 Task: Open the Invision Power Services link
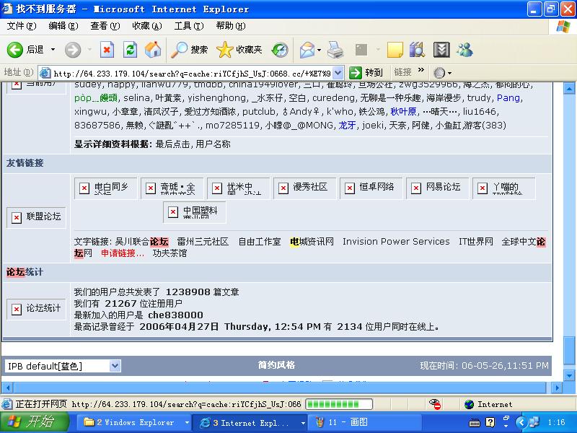tap(396, 242)
